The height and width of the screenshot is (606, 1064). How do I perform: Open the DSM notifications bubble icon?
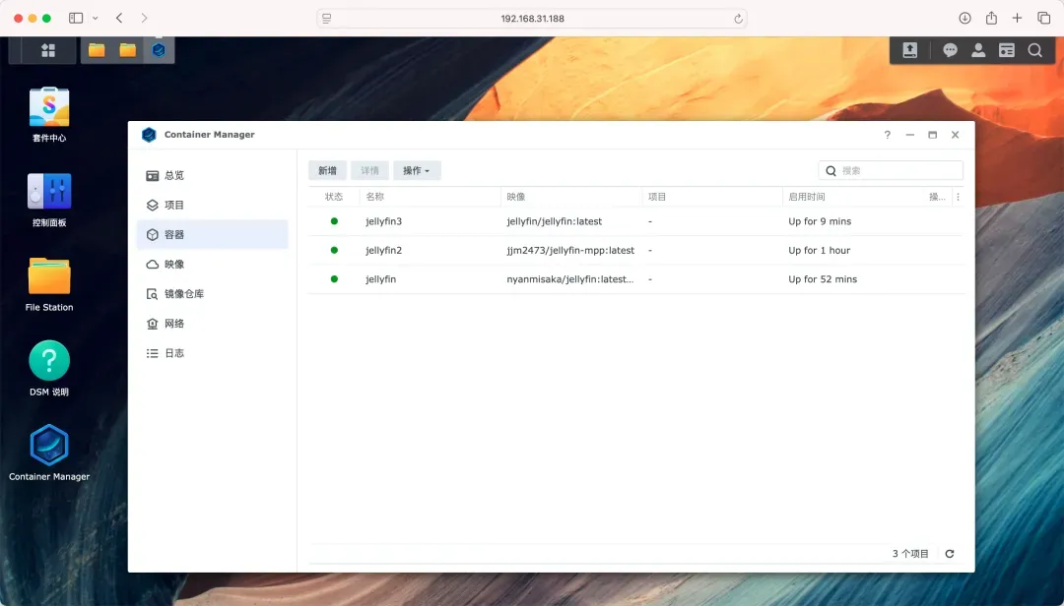point(950,50)
